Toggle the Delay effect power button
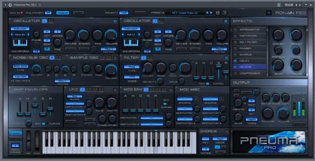This screenshot has height=161, width=315. [x=235, y=61]
